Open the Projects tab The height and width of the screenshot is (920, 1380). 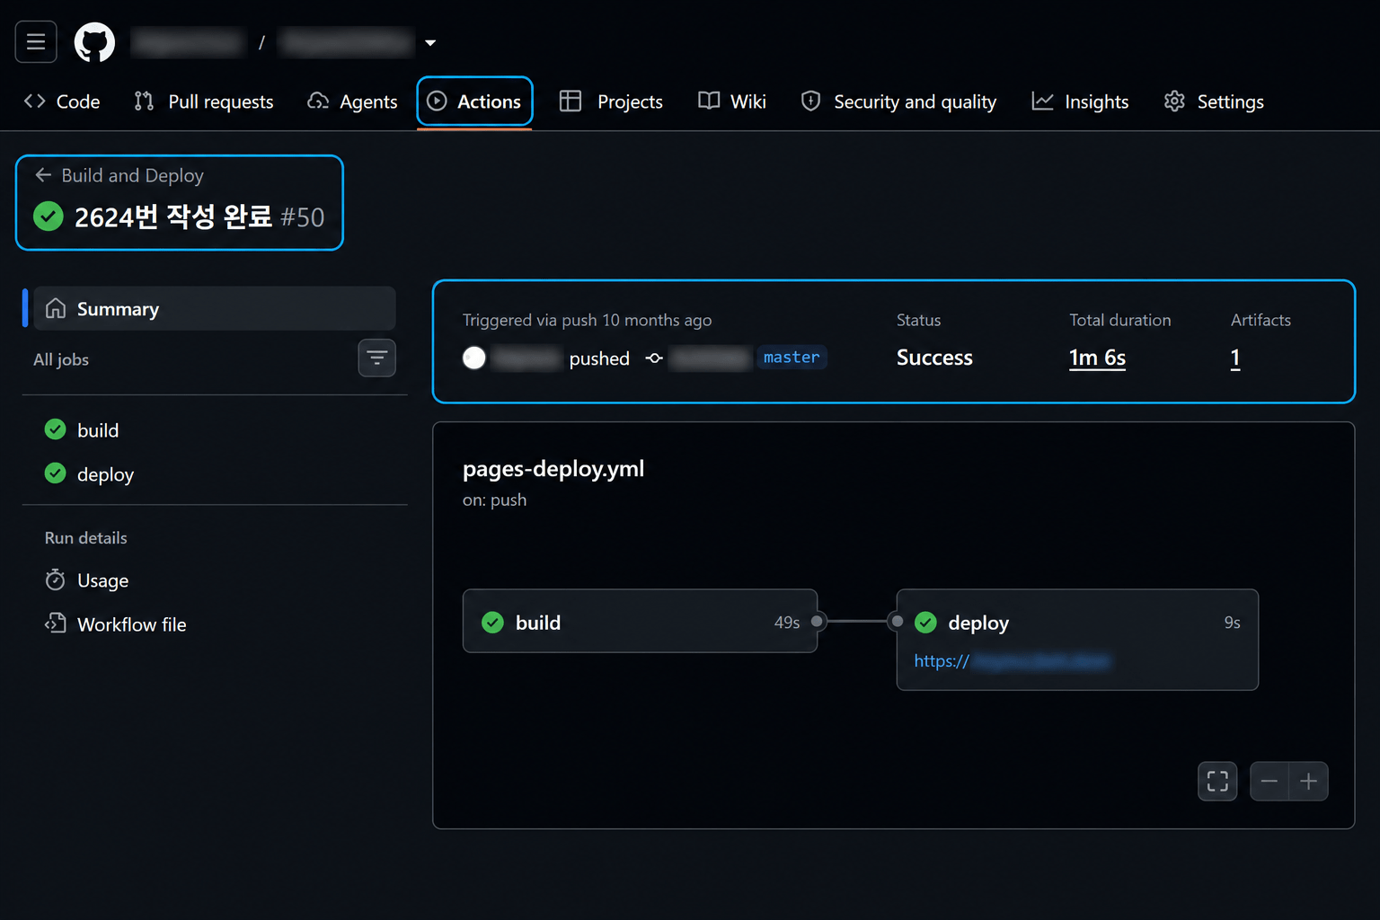click(x=611, y=102)
